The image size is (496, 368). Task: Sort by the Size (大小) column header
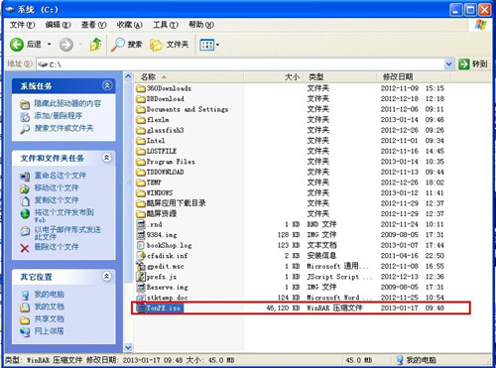click(x=274, y=77)
